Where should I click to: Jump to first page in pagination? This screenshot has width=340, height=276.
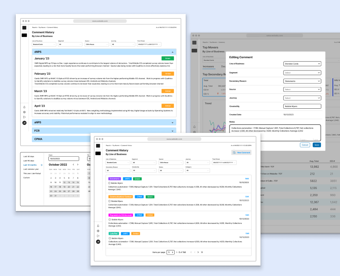point(191,252)
